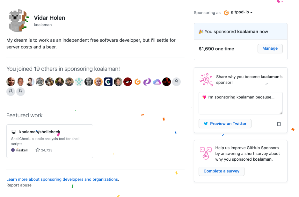Click the cloud-shaped sponsor avatar
This screenshot has width=299, height=197.
point(157,82)
